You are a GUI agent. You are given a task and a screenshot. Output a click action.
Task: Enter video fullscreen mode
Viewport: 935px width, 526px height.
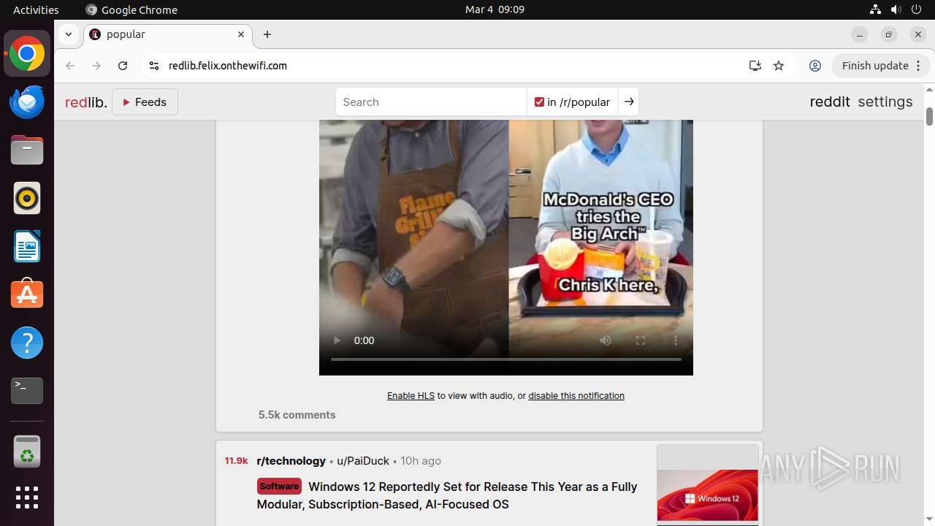click(x=641, y=340)
